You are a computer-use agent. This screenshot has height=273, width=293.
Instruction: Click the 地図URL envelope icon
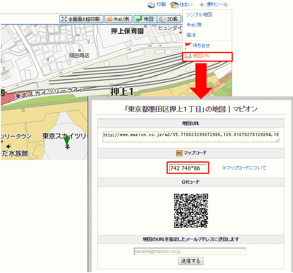[188, 56]
